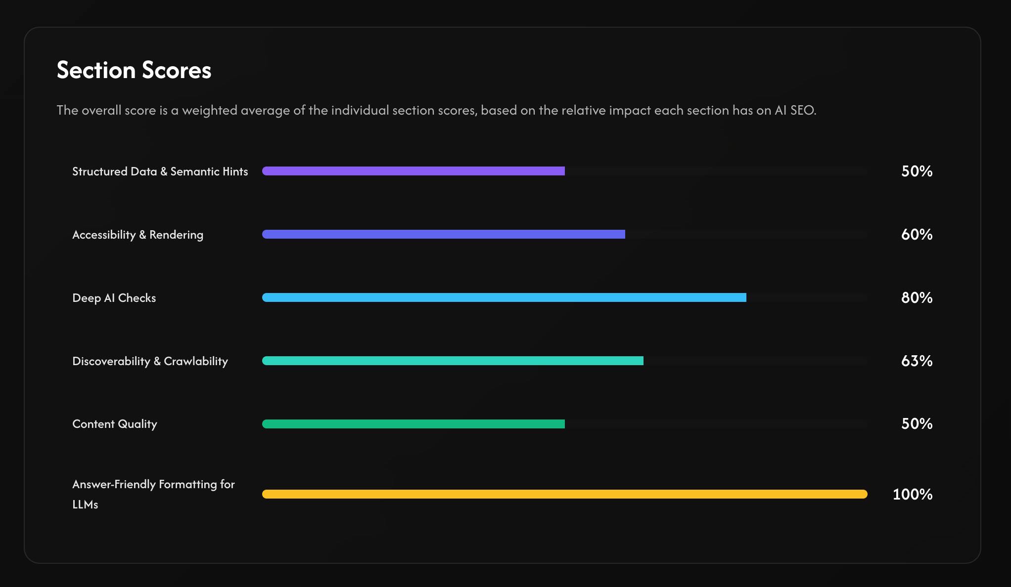Select the Content Quality label
Image resolution: width=1011 pixels, height=587 pixels.
tap(115, 424)
